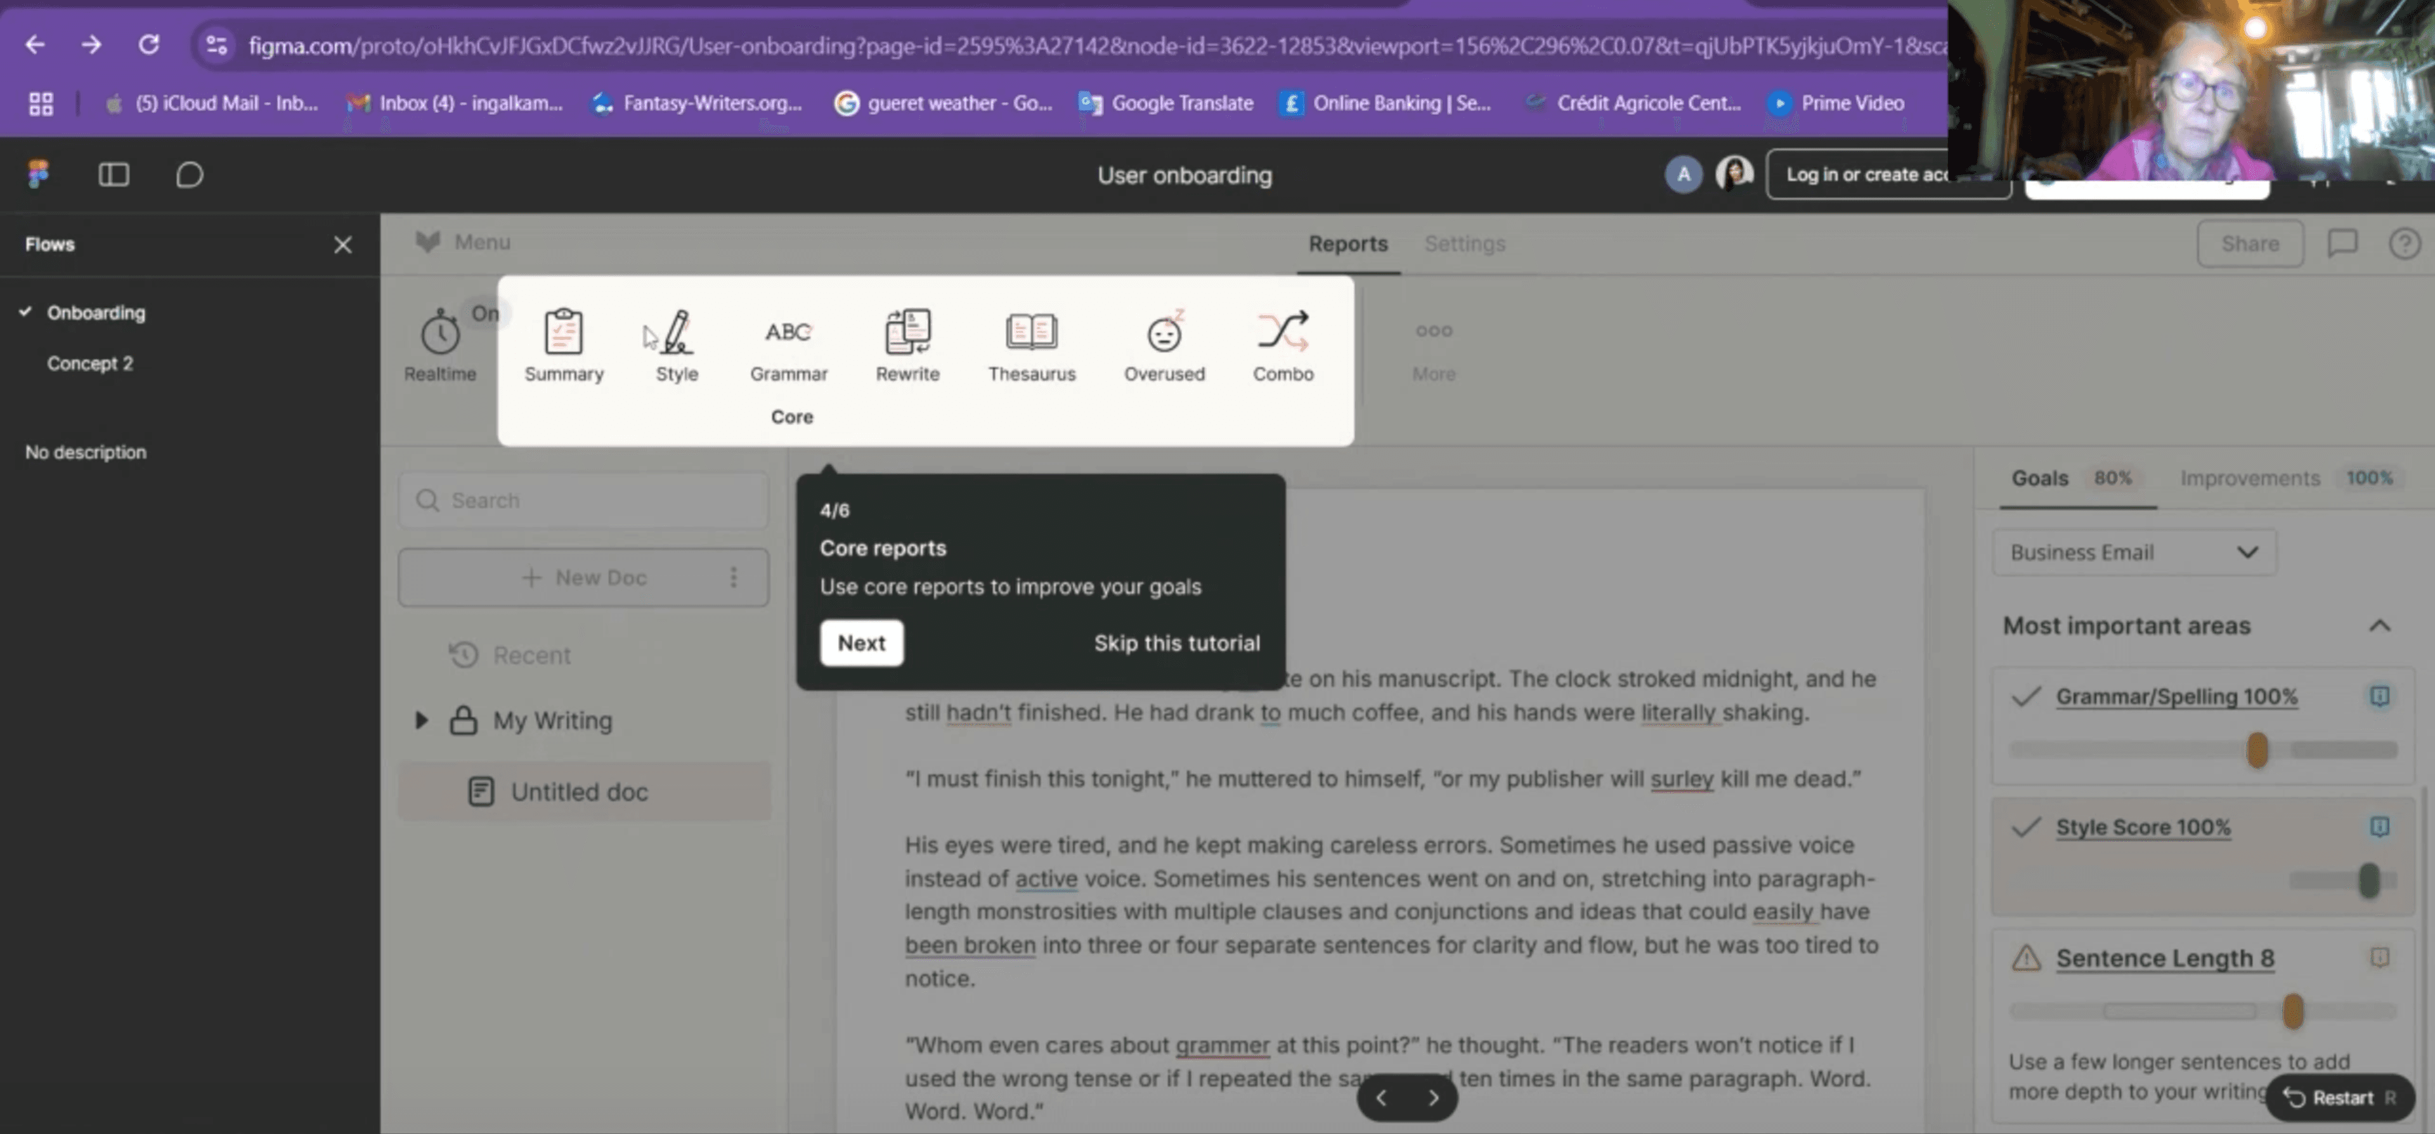Image resolution: width=2435 pixels, height=1134 pixels.
Task: Click Skip this tutorial link
Action: point(1176,643)
